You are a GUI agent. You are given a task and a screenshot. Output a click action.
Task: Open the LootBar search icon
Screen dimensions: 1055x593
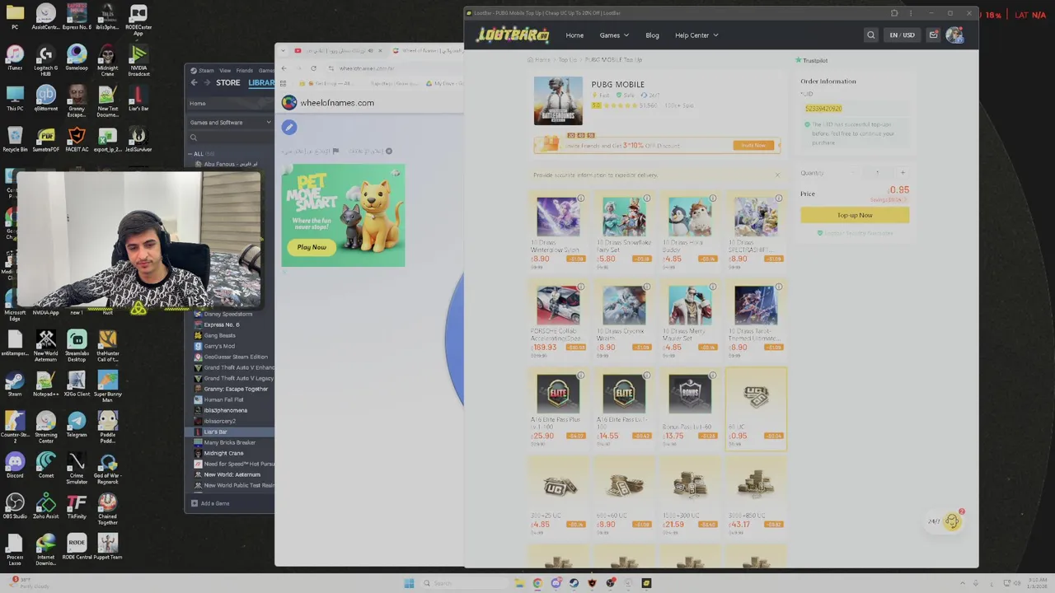coord(870,35)
